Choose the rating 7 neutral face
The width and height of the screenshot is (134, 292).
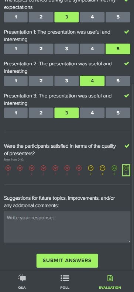pos(91,170)
